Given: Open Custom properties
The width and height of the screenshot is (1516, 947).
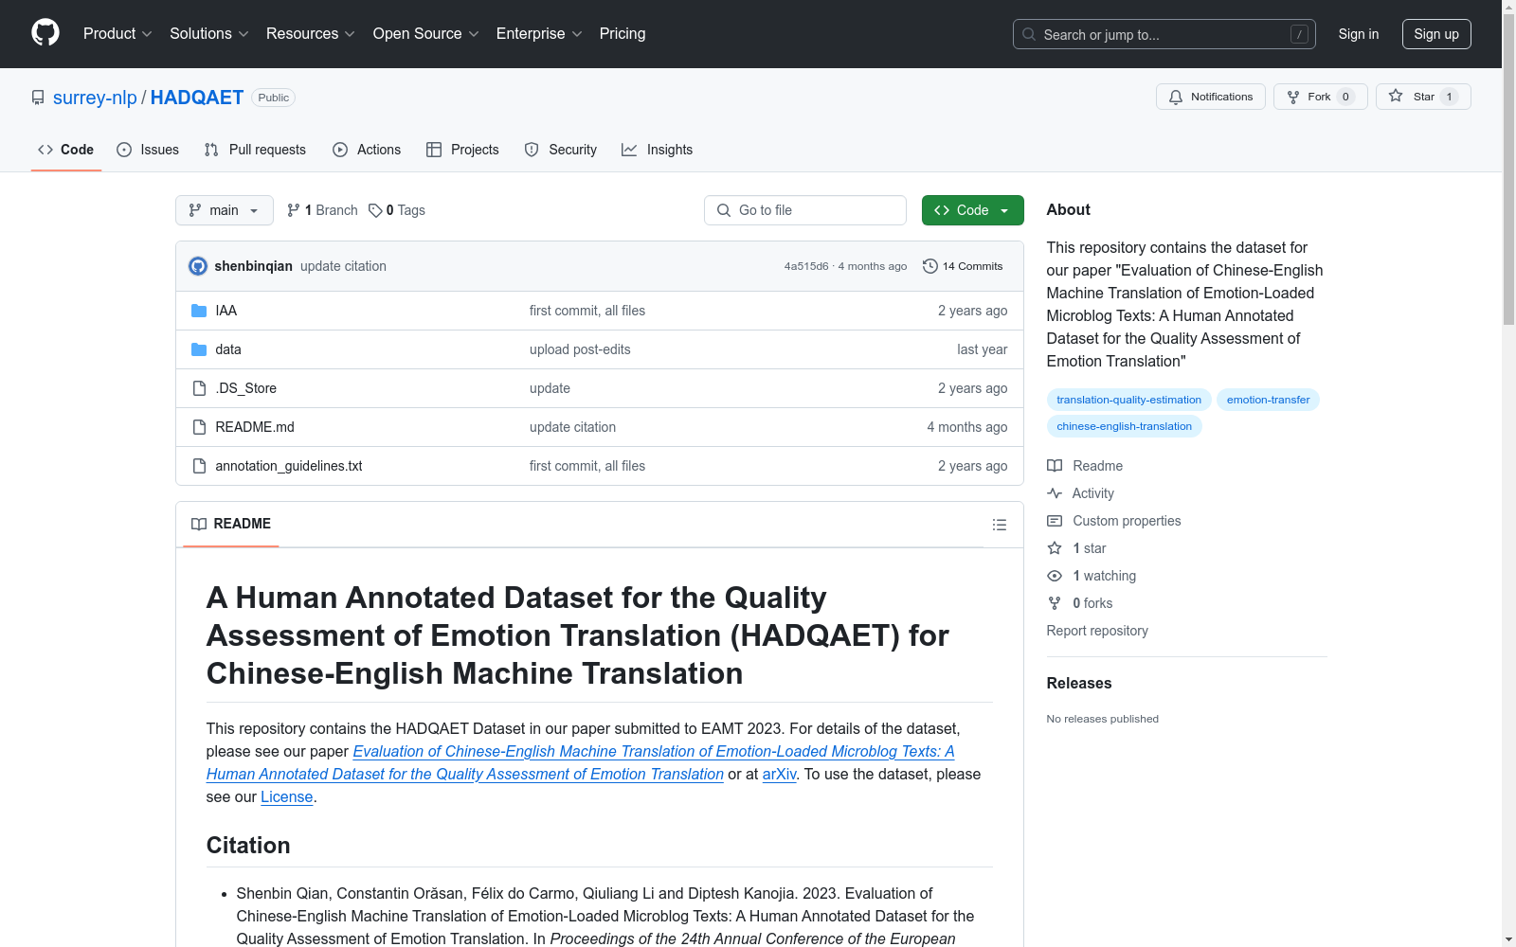Looking at the screenshot, I should (x=1114, y=521).
